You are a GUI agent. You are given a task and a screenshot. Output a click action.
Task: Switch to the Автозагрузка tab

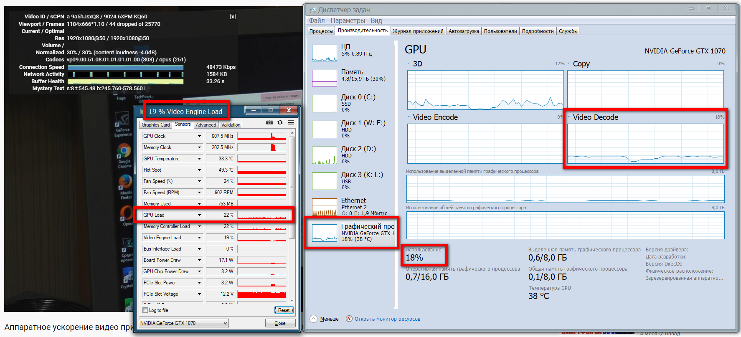[x=464, y=31]
